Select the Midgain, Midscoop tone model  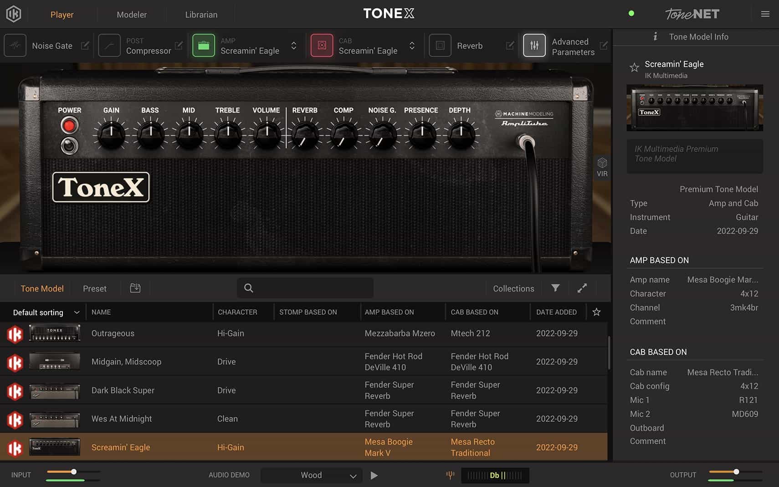303,362
